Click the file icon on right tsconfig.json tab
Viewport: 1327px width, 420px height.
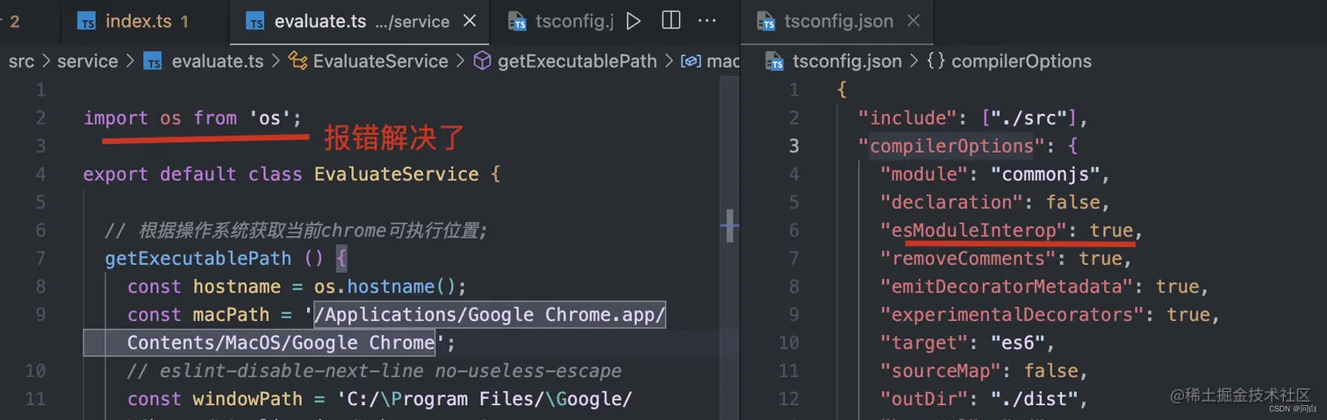tap(766, 21)
